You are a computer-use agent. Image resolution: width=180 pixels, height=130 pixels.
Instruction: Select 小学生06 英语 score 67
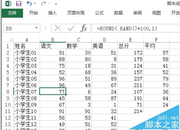[x=104, y=85]
